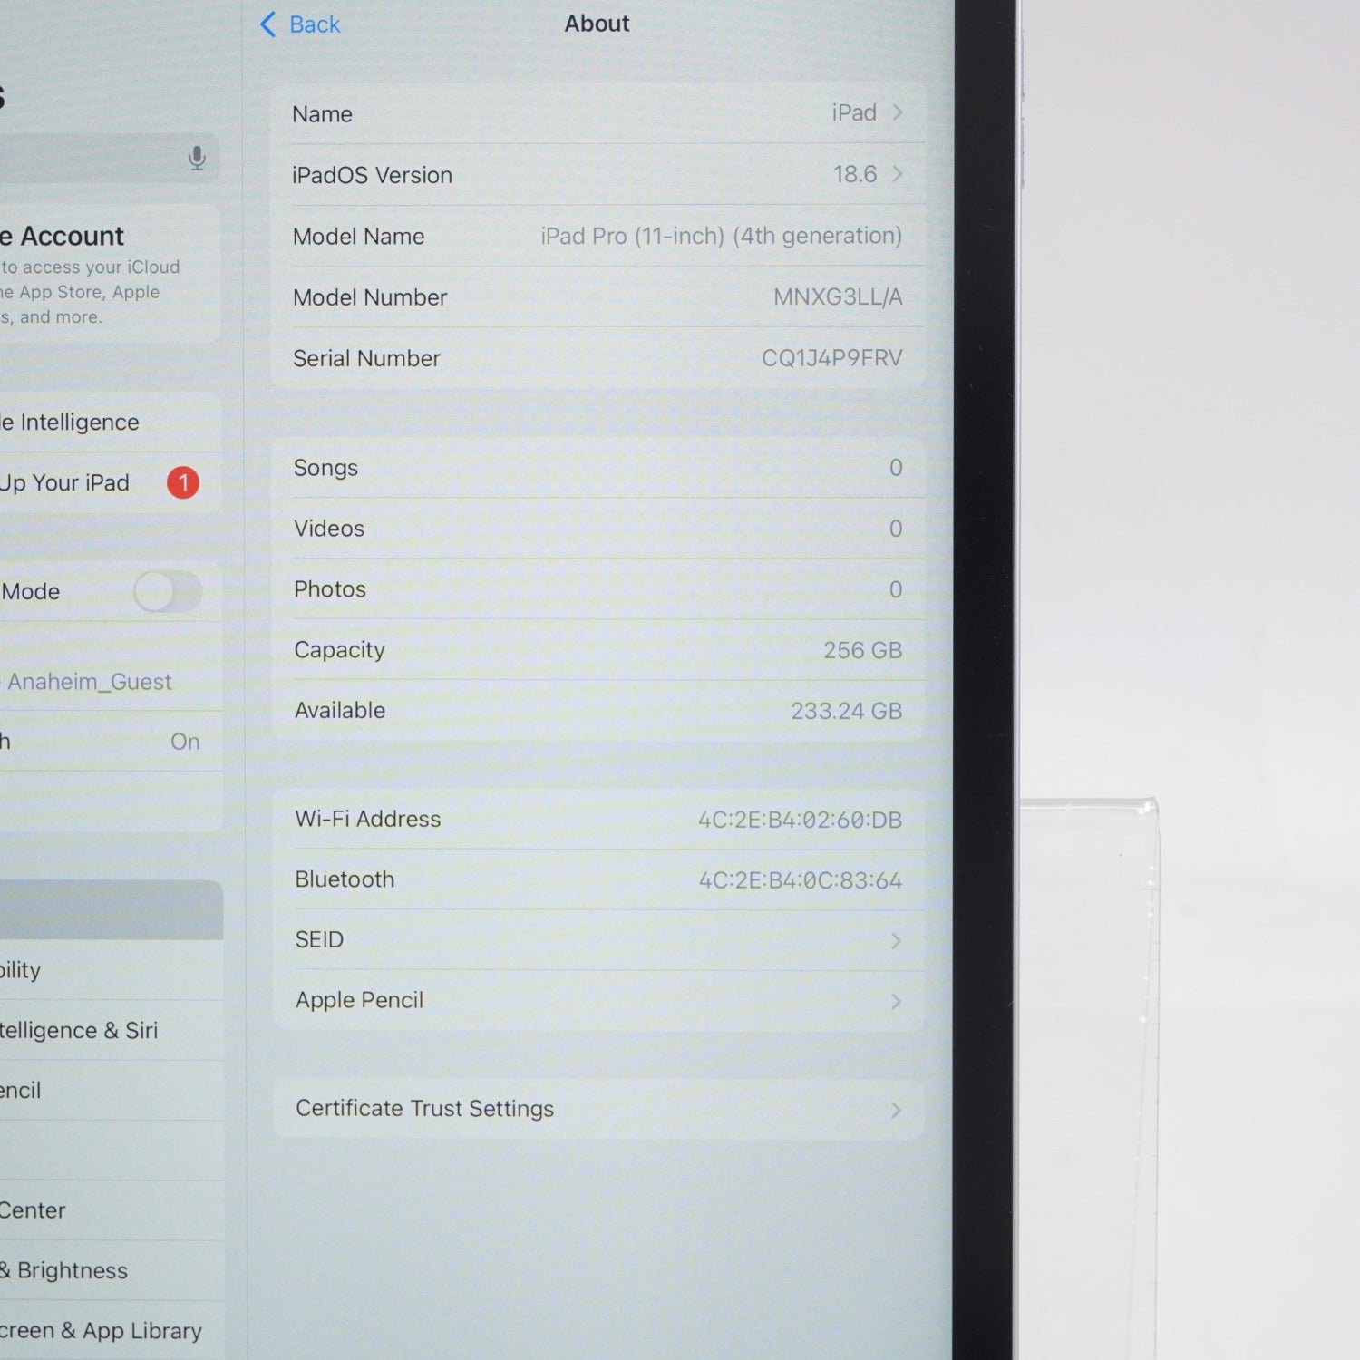
Task: Open the SEID row
Action: [x=598, y=940]
